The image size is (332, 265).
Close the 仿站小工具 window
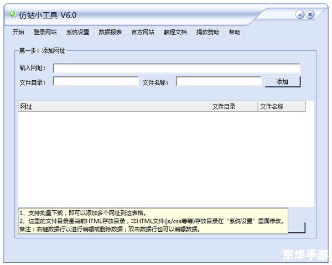[310, 14]
